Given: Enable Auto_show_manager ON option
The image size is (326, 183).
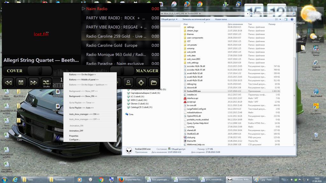Looking at the screenshot, I should tap(84, 114).
